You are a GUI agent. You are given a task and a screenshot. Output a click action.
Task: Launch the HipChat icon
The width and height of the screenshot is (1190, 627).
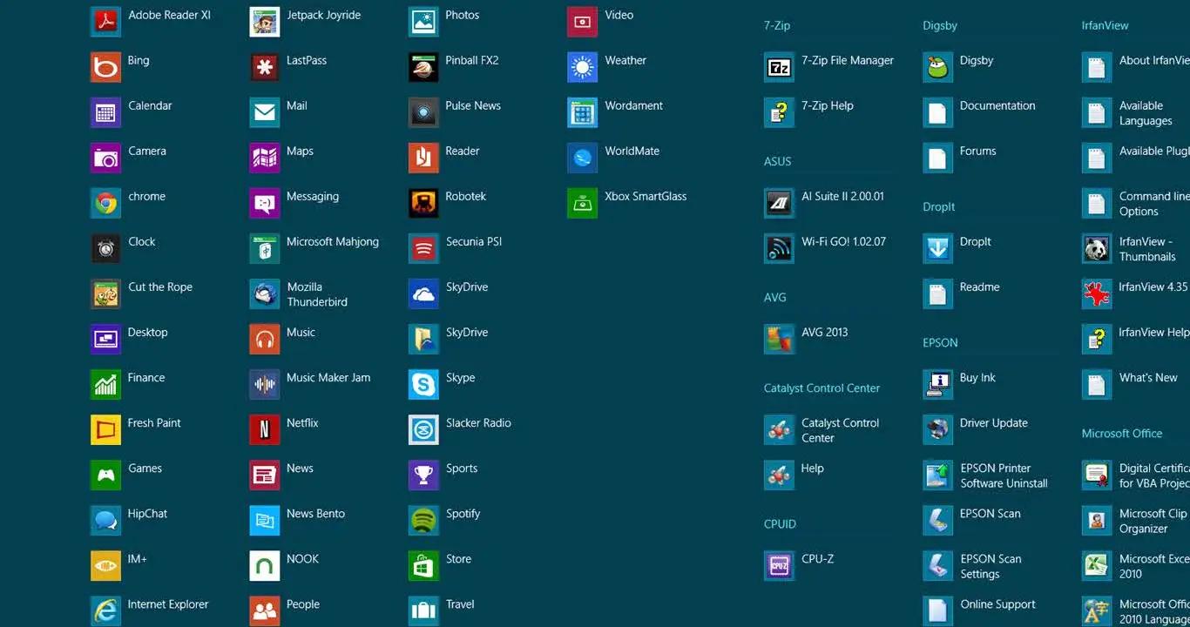tap(105, 520)
